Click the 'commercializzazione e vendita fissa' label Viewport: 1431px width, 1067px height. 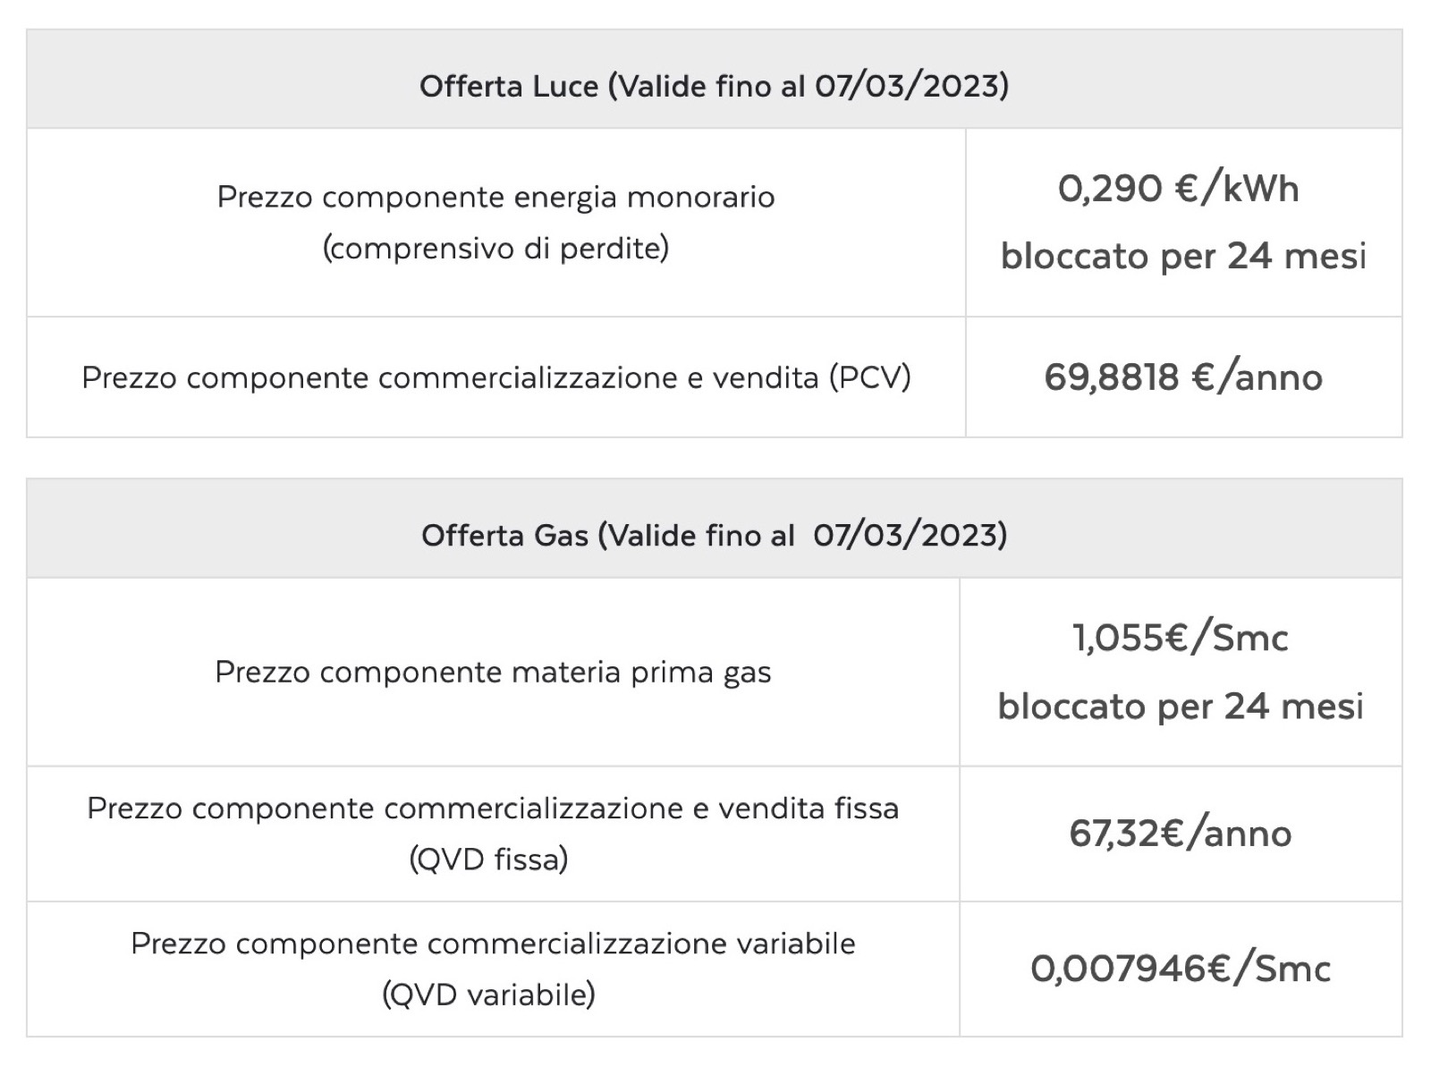click(x=493, y=809)
